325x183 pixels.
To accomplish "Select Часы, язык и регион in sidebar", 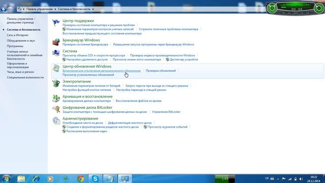I will [20, 72].
